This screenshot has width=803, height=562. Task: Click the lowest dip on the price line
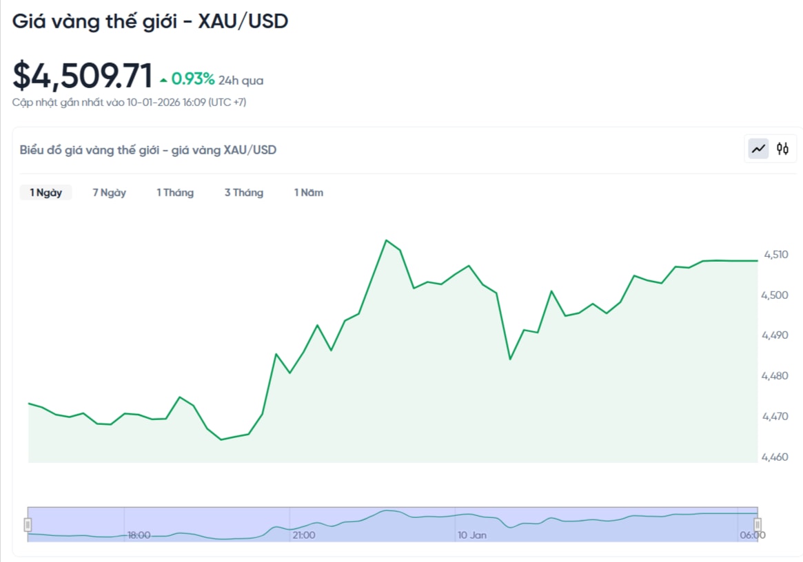221,439
